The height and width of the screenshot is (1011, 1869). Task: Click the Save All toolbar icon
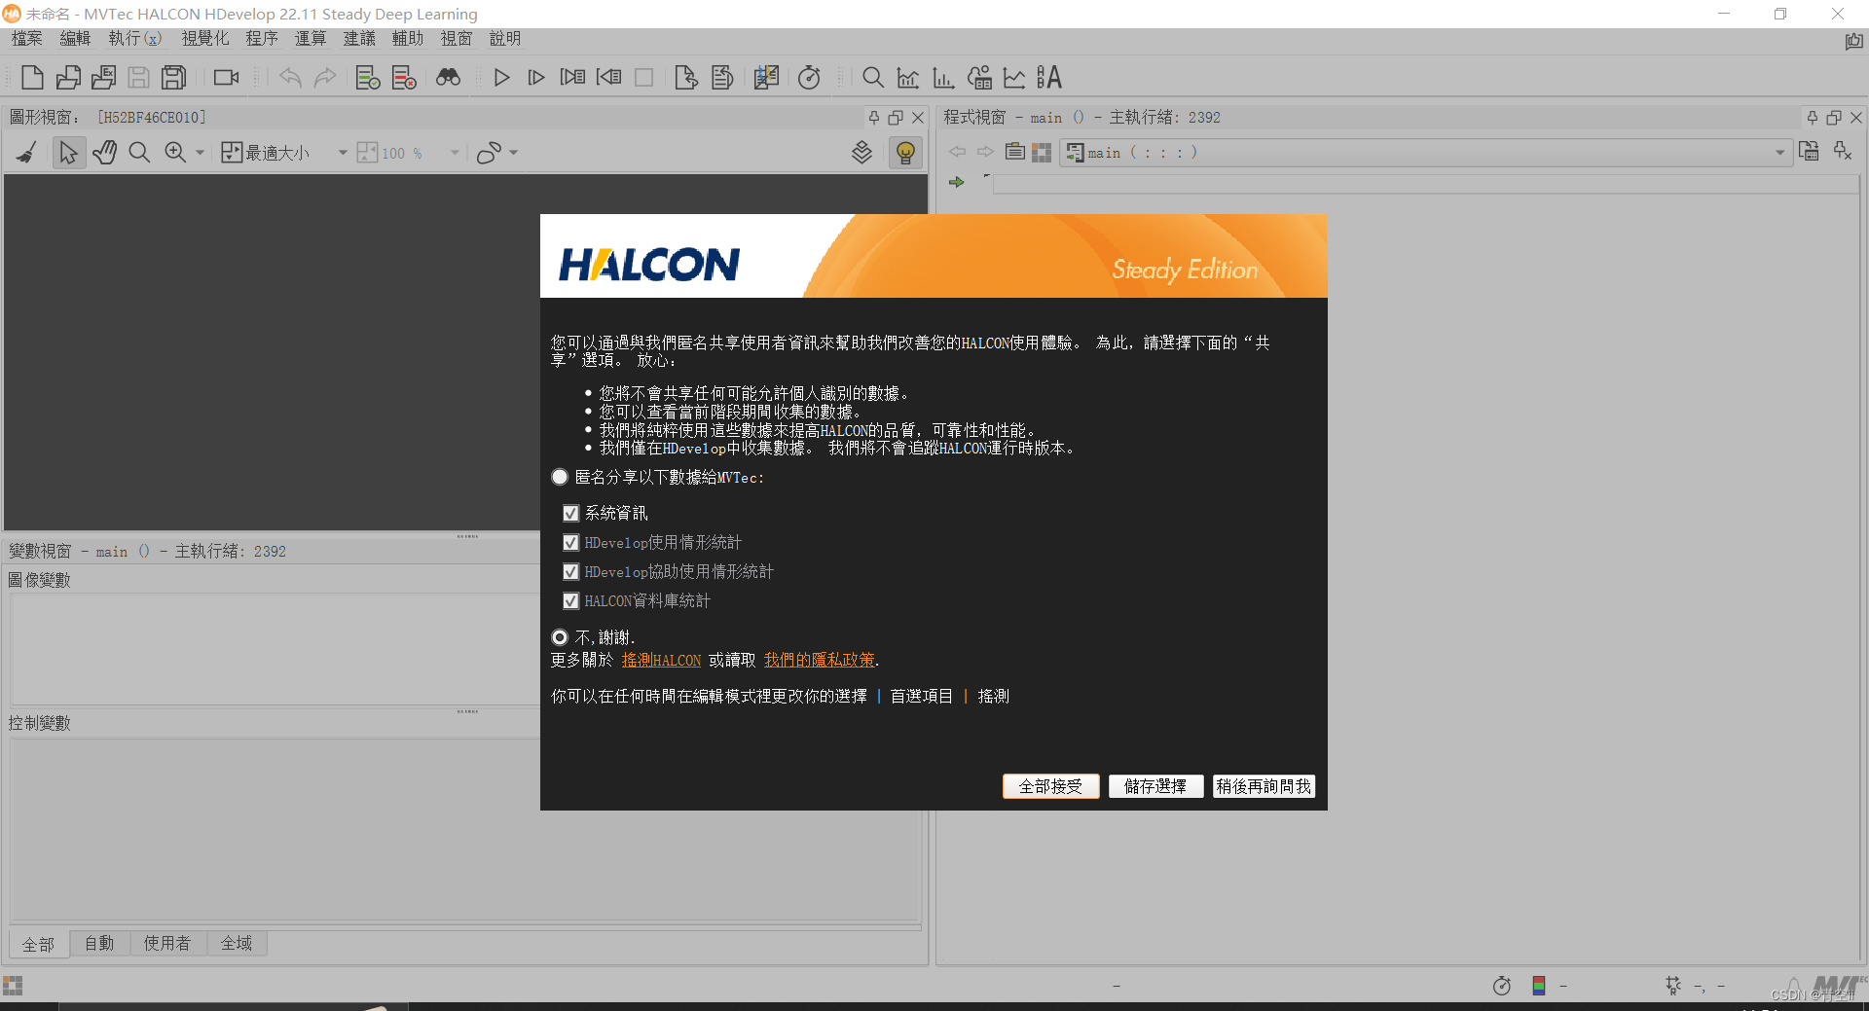click(x=174, y=78)
